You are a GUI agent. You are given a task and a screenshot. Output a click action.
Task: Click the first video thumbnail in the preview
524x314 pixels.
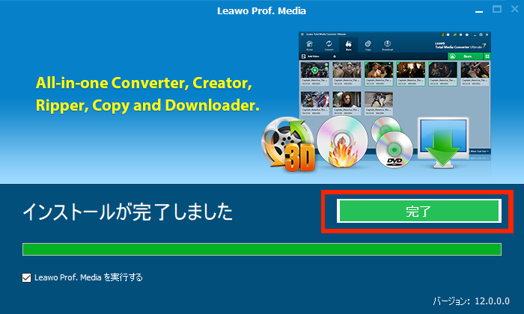314,71
